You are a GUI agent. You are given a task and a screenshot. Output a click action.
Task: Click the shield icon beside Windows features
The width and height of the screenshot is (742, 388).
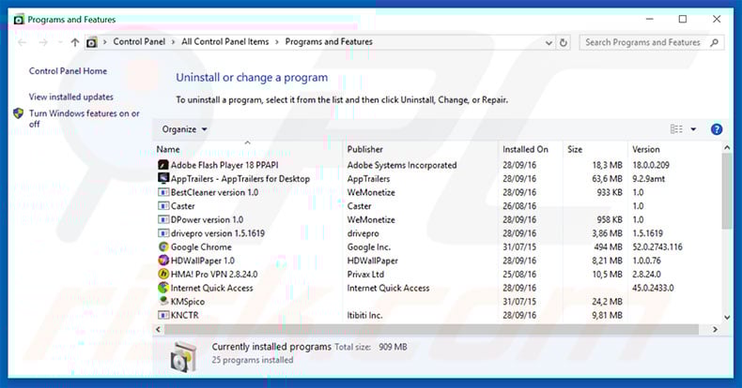(x=19, y=113)
